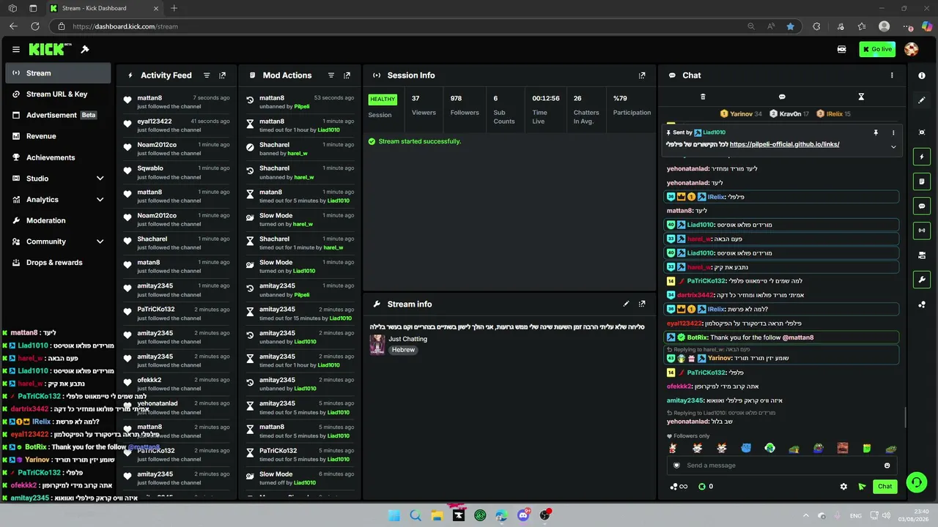Image resolution: width=938 pixels, height=527 pixels.
Task: Open the emoji picker in message box
Action: 887,466
